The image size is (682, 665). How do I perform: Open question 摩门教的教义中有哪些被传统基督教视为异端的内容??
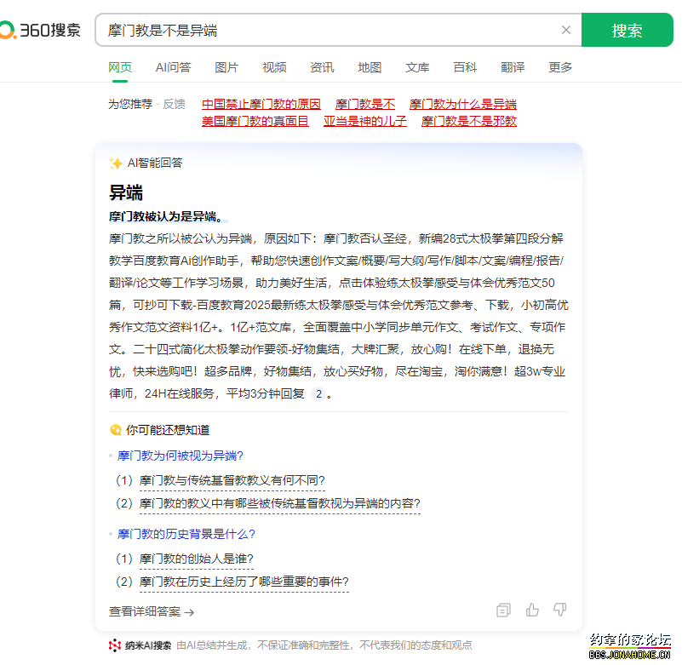[280, 503]
